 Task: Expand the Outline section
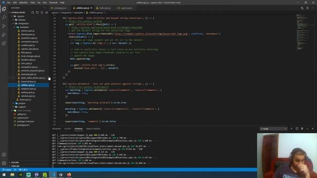15,163
